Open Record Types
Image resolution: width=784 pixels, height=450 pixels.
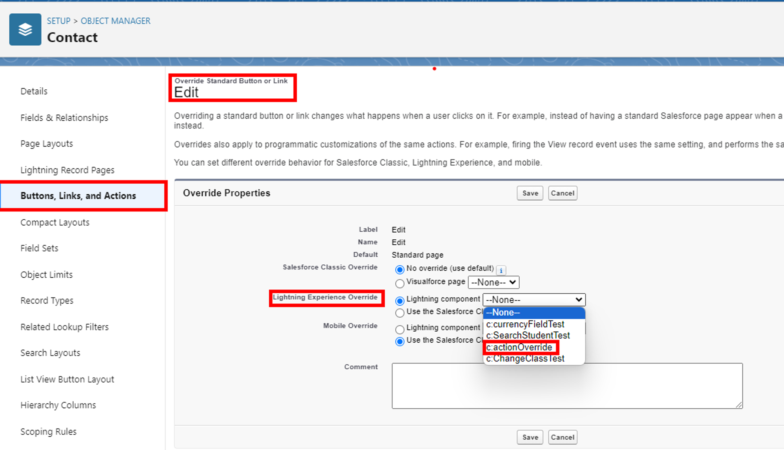pos(47,301)
